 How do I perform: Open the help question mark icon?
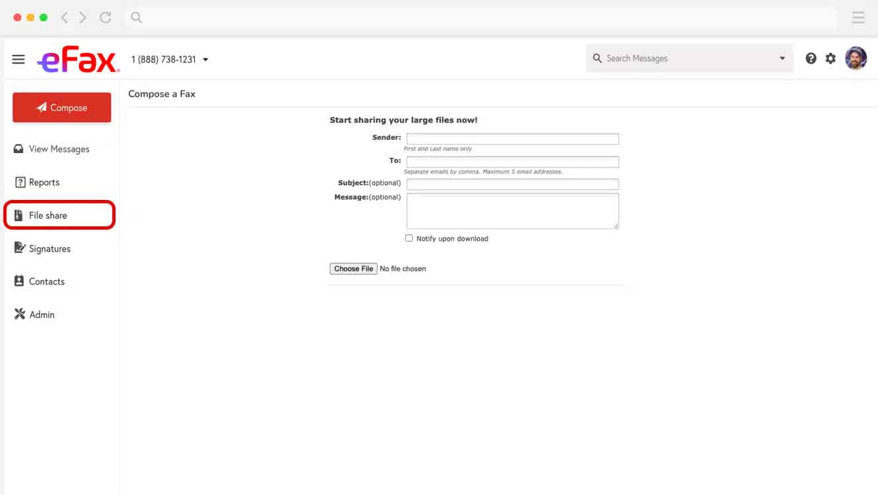click(811, 59)
